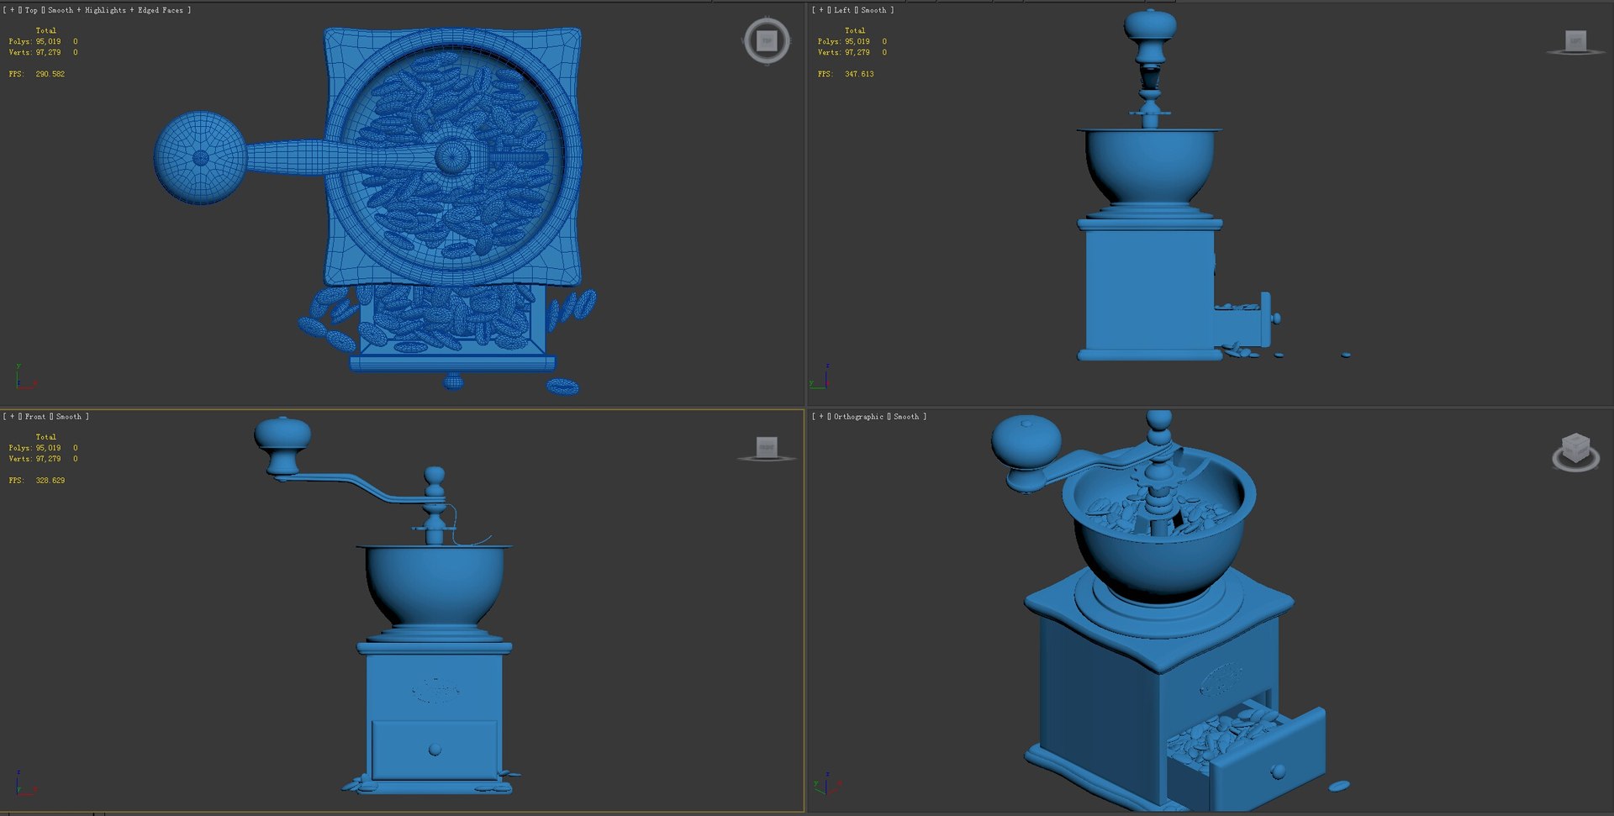Click the ViewCube in the Front viewport
Screen dimensions: 1614x816
pos(767,449)
